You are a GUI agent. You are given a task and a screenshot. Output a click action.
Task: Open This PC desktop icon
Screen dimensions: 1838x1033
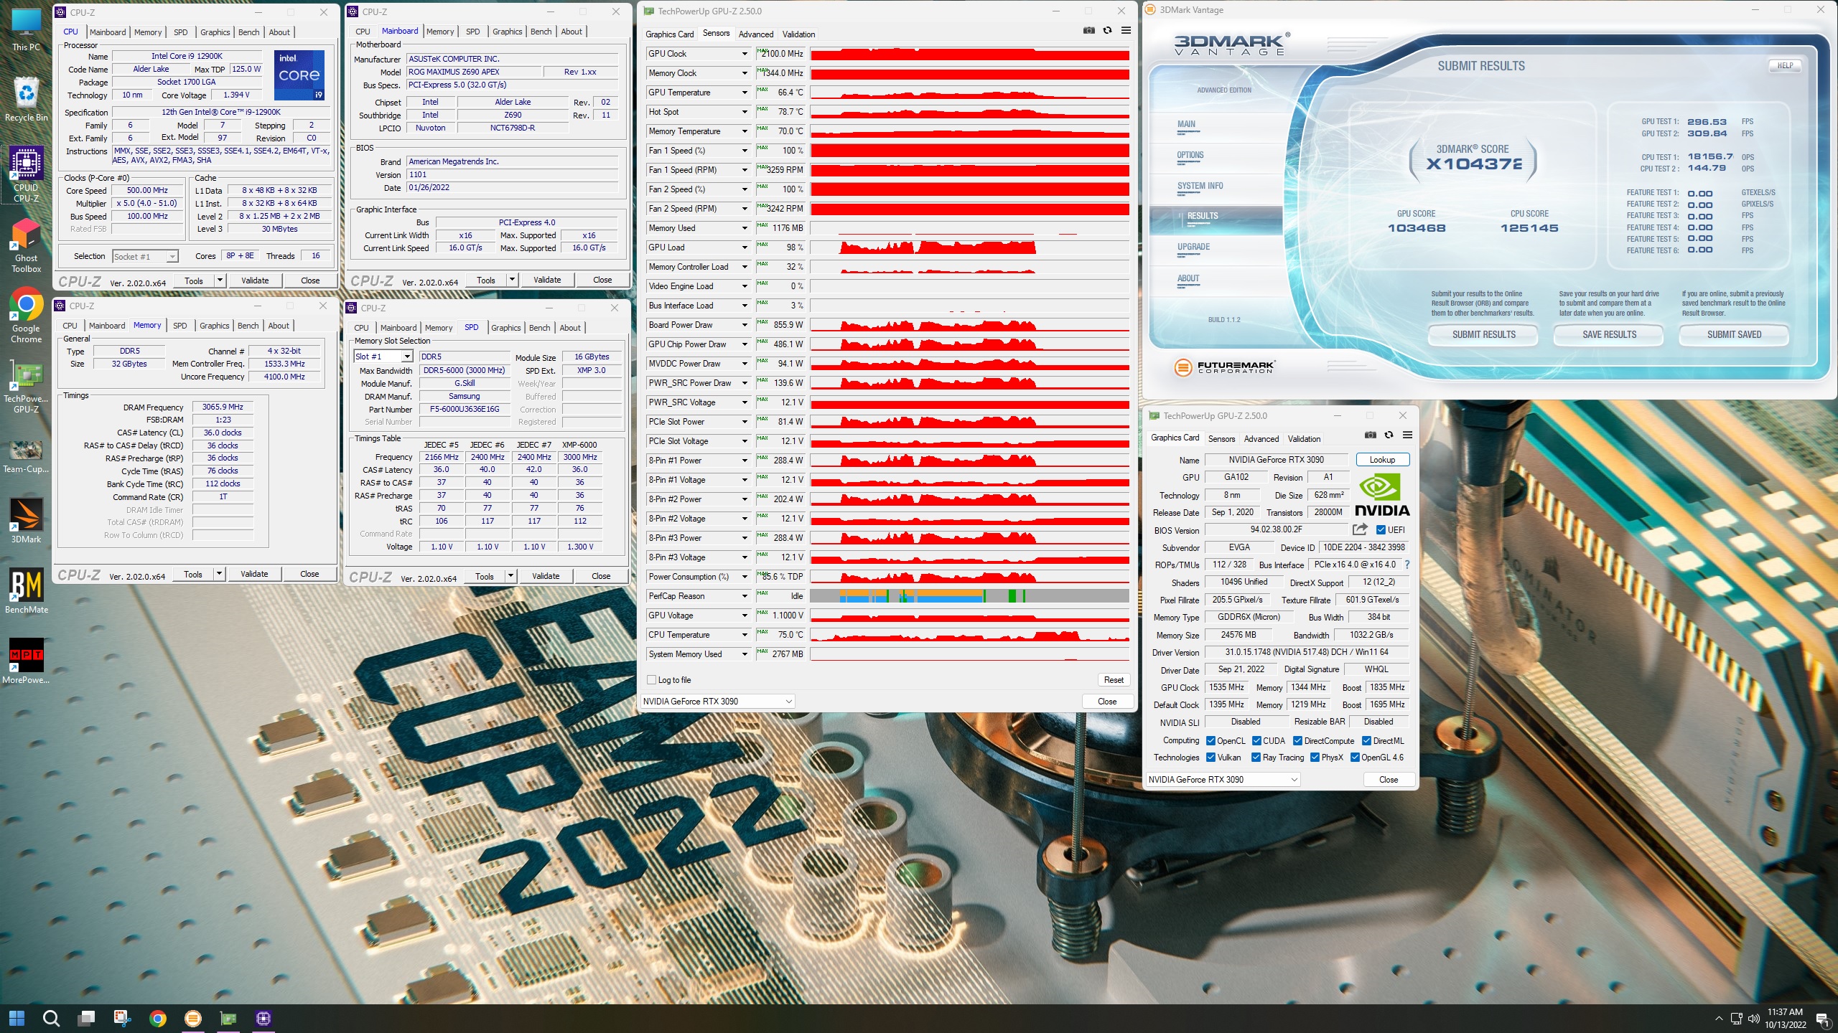pyautogui.click(x=26, y=30)
